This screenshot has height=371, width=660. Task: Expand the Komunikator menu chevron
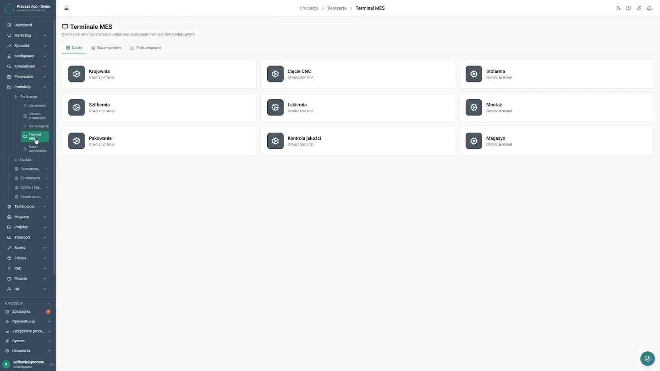click(45, 66)
